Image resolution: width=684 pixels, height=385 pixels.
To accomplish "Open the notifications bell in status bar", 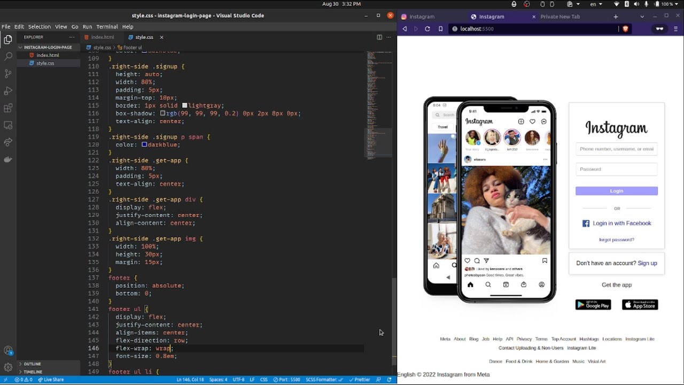I will tap(389, 380).
